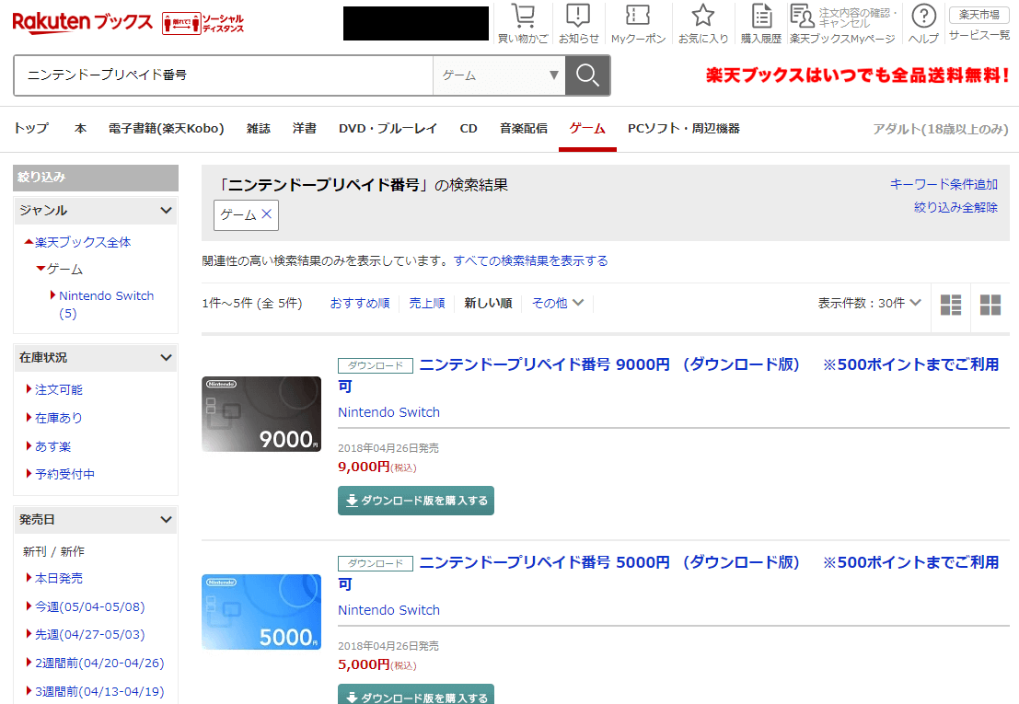Filter by 2週間前(04/20-04/26)
This screenshot has width=1019, height=704.
(99, 664)
